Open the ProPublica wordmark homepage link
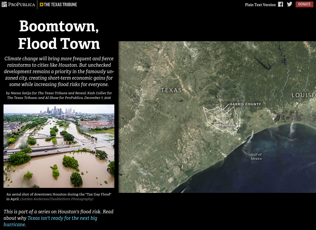316x230 pixels. [21, 4]
